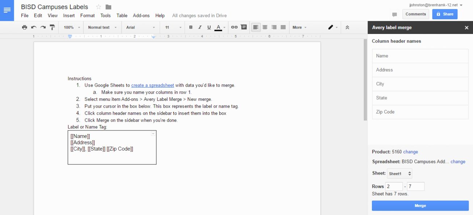Viewport: 473px width, 215px height.
Task: Click the right indent marker on ruler
Action: pos(153,37)
